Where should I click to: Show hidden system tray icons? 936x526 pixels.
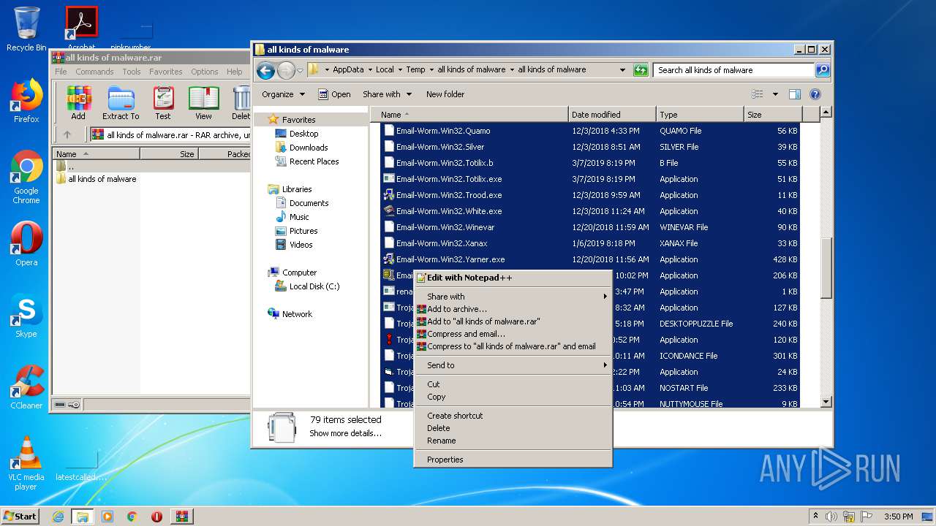pos(815,517)
